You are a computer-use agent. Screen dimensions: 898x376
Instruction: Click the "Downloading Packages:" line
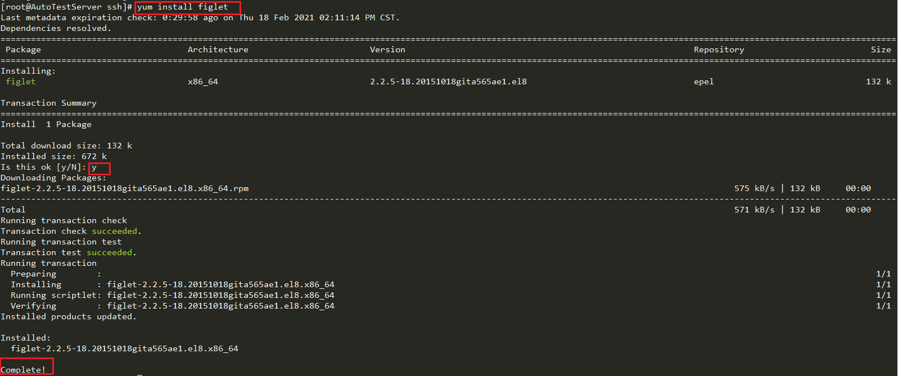point(53,178)
